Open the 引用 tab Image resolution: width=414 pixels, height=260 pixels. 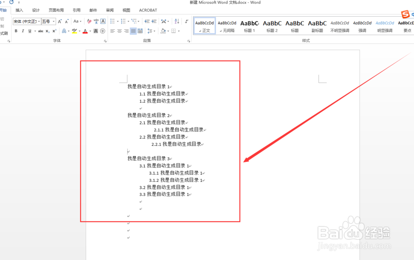pyautogui.click(x=77, y=10)
